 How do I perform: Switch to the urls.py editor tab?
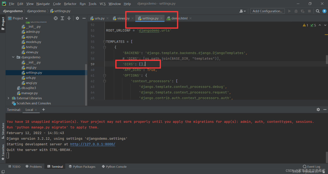point(99,18)
